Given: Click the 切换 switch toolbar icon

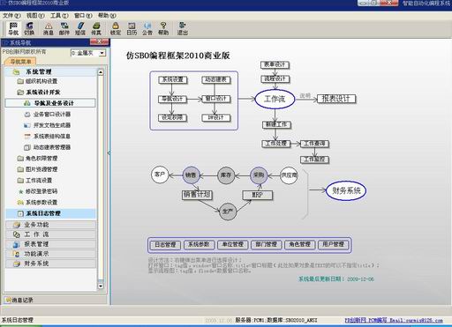Looking at the screenshot, I should point(29,28).
